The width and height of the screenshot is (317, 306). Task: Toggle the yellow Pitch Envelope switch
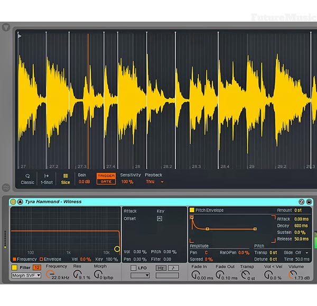coord(192,210)
